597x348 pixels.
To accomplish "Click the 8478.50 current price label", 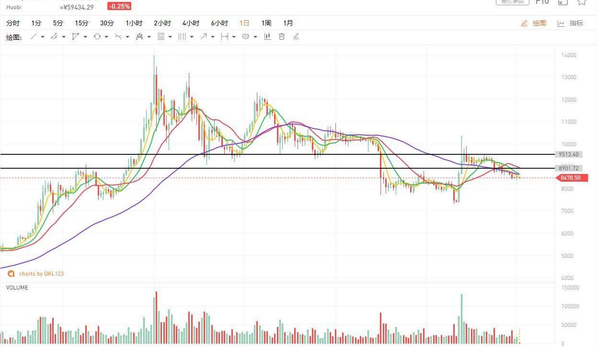I will pos(570,178).
